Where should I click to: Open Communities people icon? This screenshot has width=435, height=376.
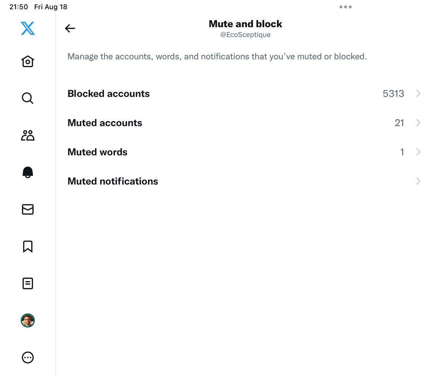28,135
